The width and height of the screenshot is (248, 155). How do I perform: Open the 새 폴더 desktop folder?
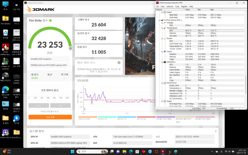(x=6, y=119)
